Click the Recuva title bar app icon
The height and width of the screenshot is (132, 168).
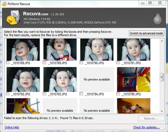pos(4,4)
